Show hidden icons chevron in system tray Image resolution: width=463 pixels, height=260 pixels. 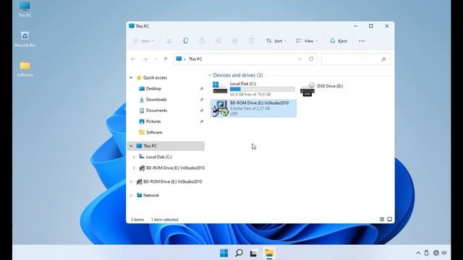tap(418, 253)
